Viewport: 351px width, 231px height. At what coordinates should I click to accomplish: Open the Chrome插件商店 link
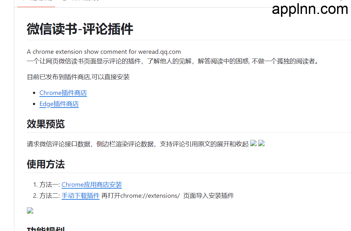pos(63,93)
